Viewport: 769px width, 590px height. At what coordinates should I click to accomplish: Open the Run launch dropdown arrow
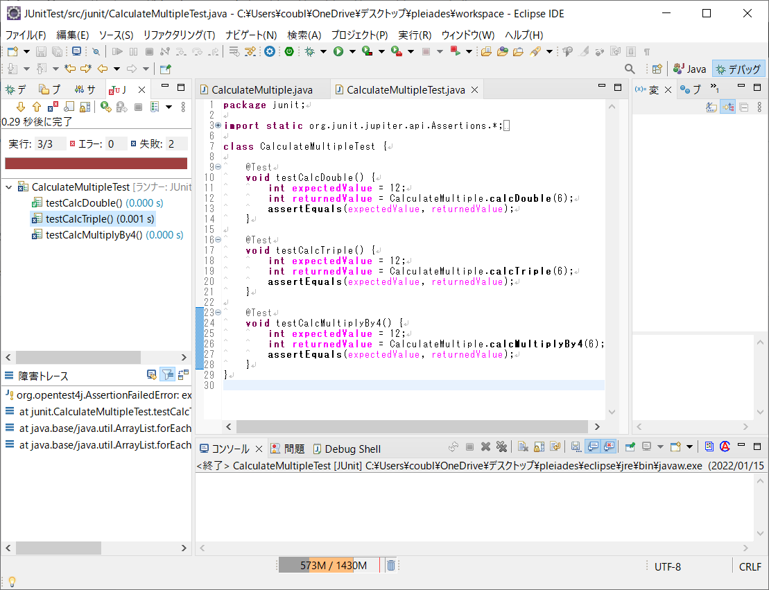tap(352, 51)
